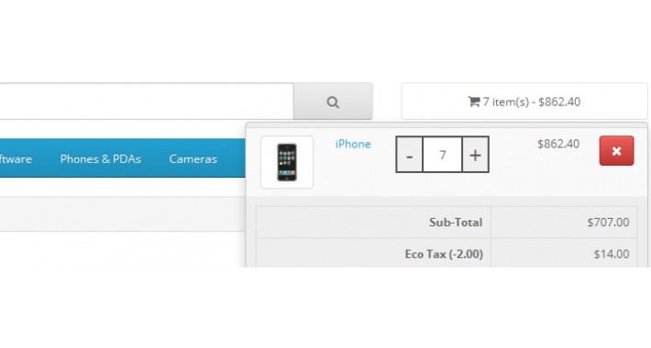The width and height of the screenshot is (651, 348).
Task: Click the shopping cart icon
Action: click(x=474, y=102)
